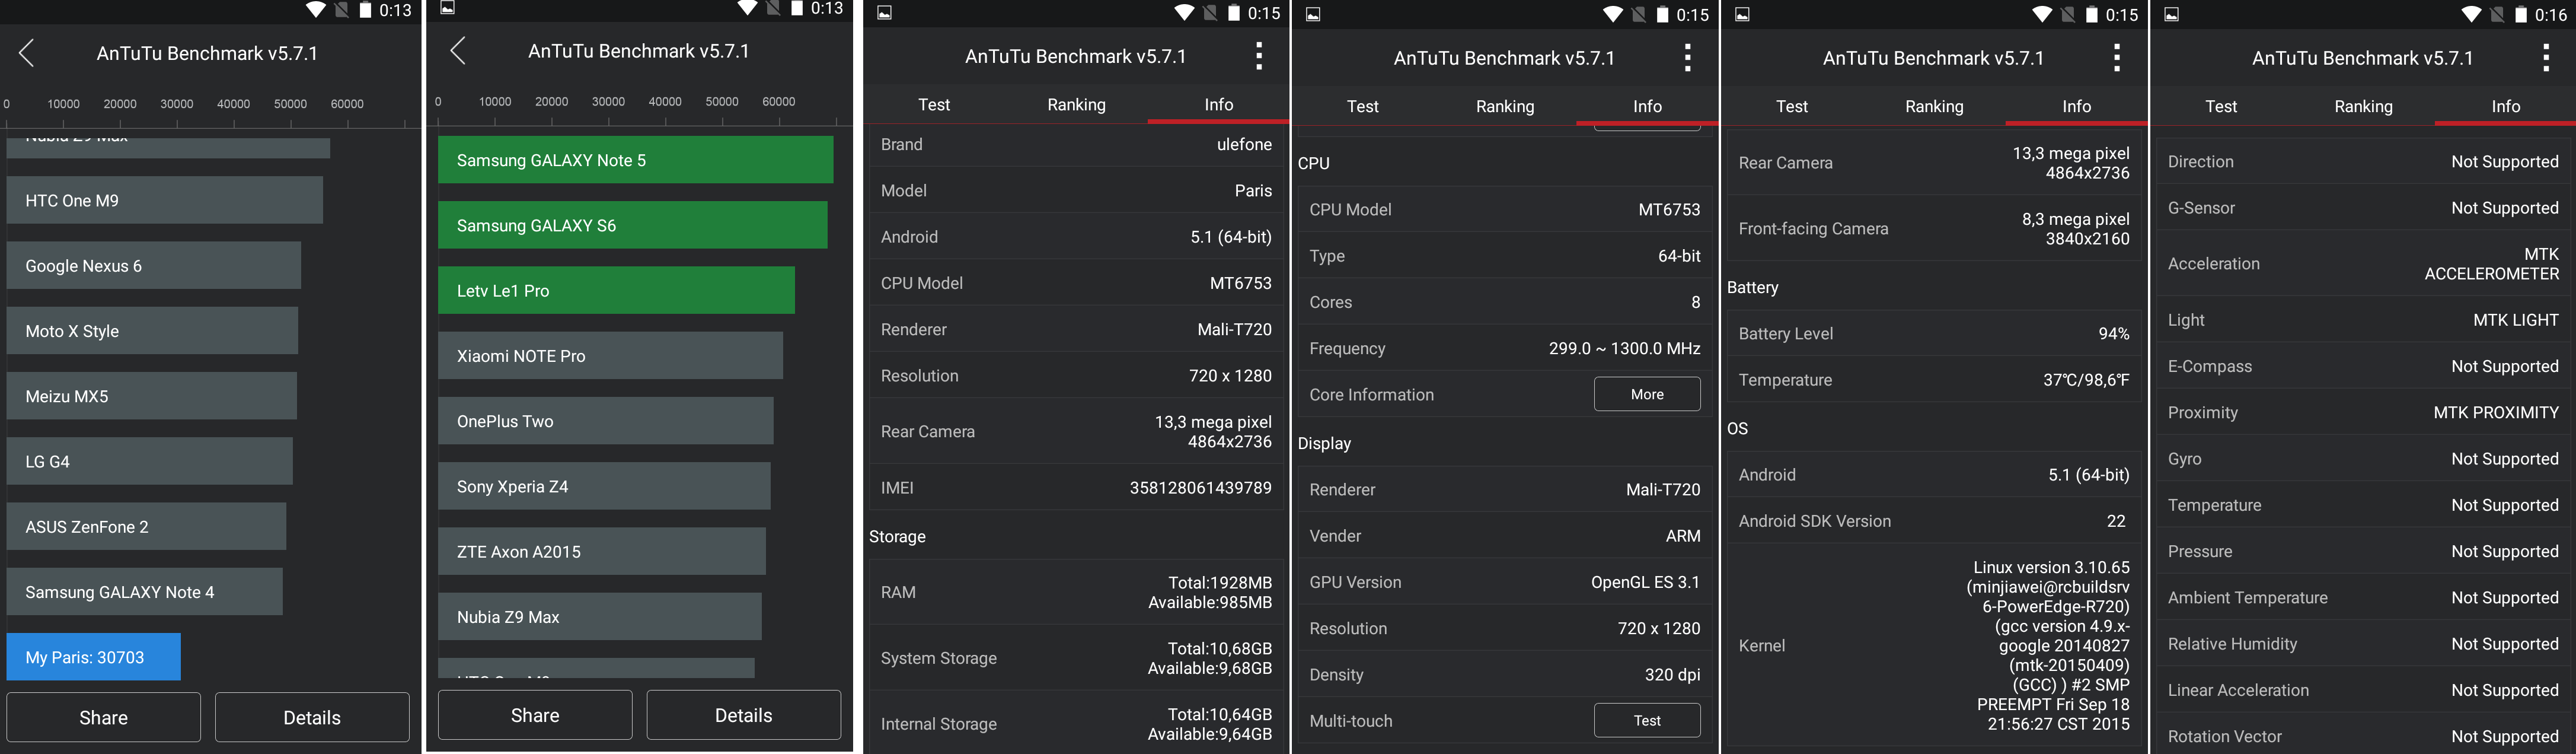Tap the IMEI row value
The height and width of the screenshot is (754, 2576).
coord(1201,487)
